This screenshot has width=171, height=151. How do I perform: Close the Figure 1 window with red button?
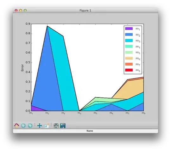click(16, 10)
